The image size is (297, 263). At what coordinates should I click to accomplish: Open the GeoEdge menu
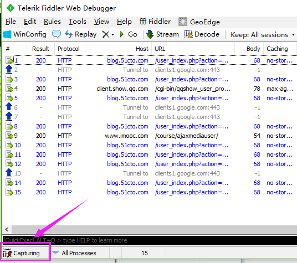[199, 22]
